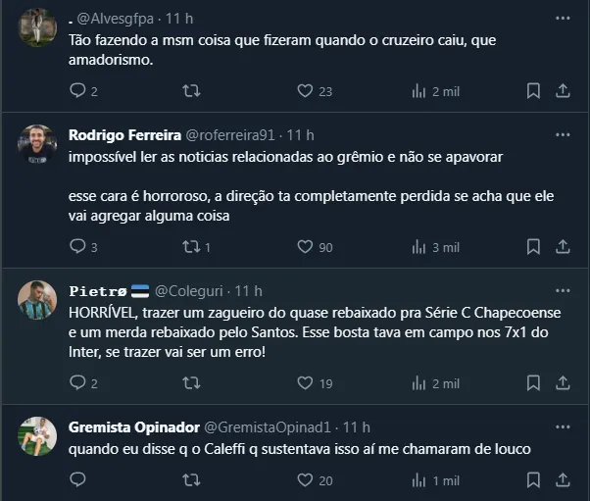Like the Alvesgfpa tweet about cruzeiro

(x=305, y=91)
